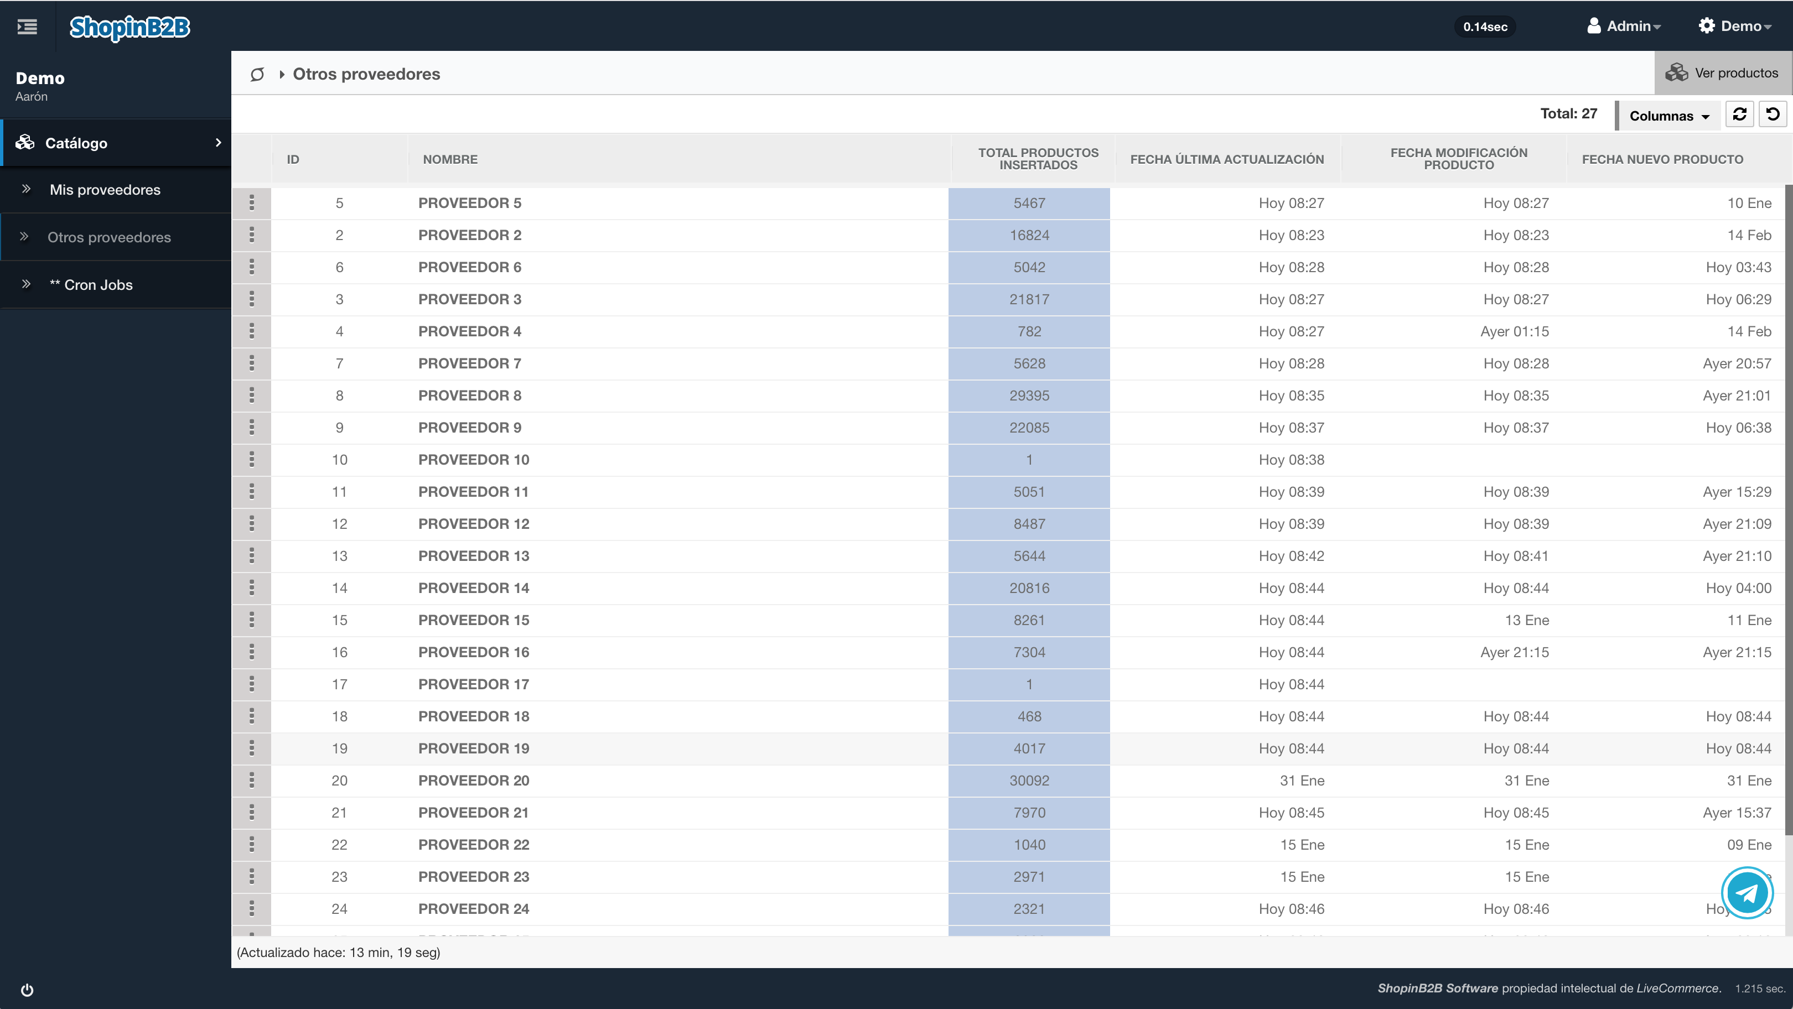Click the Ver productos button
This screenshot has width=1793, height=1009.
coord(1722,72)
